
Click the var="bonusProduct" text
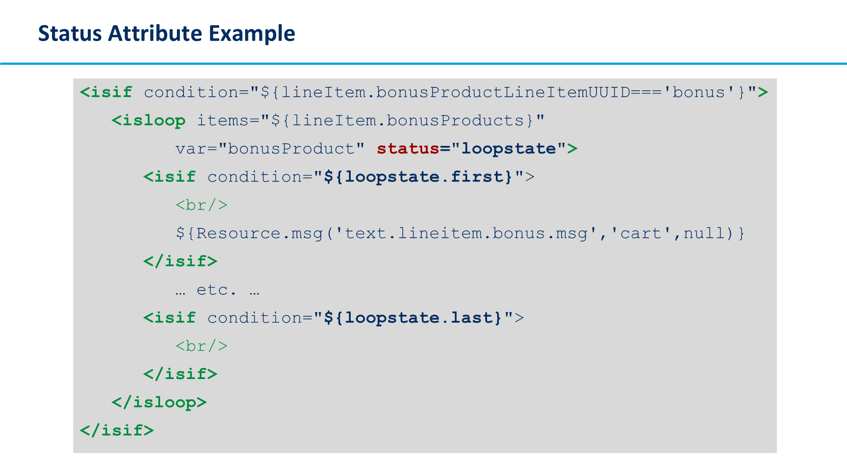click(x=270, y=149)
